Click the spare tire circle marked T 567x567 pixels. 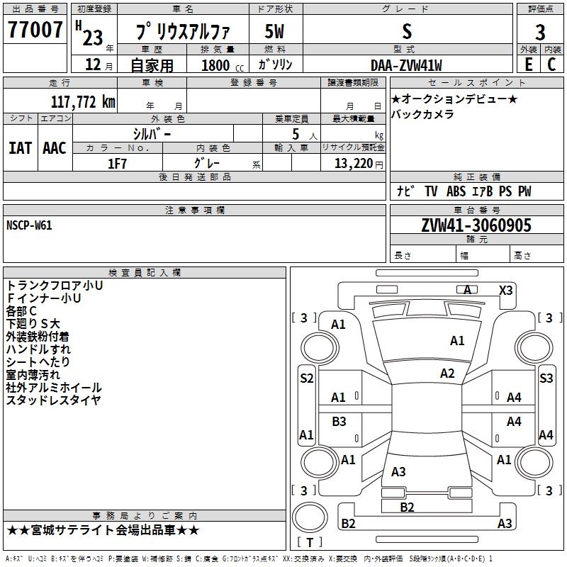(x=310, y=517)
